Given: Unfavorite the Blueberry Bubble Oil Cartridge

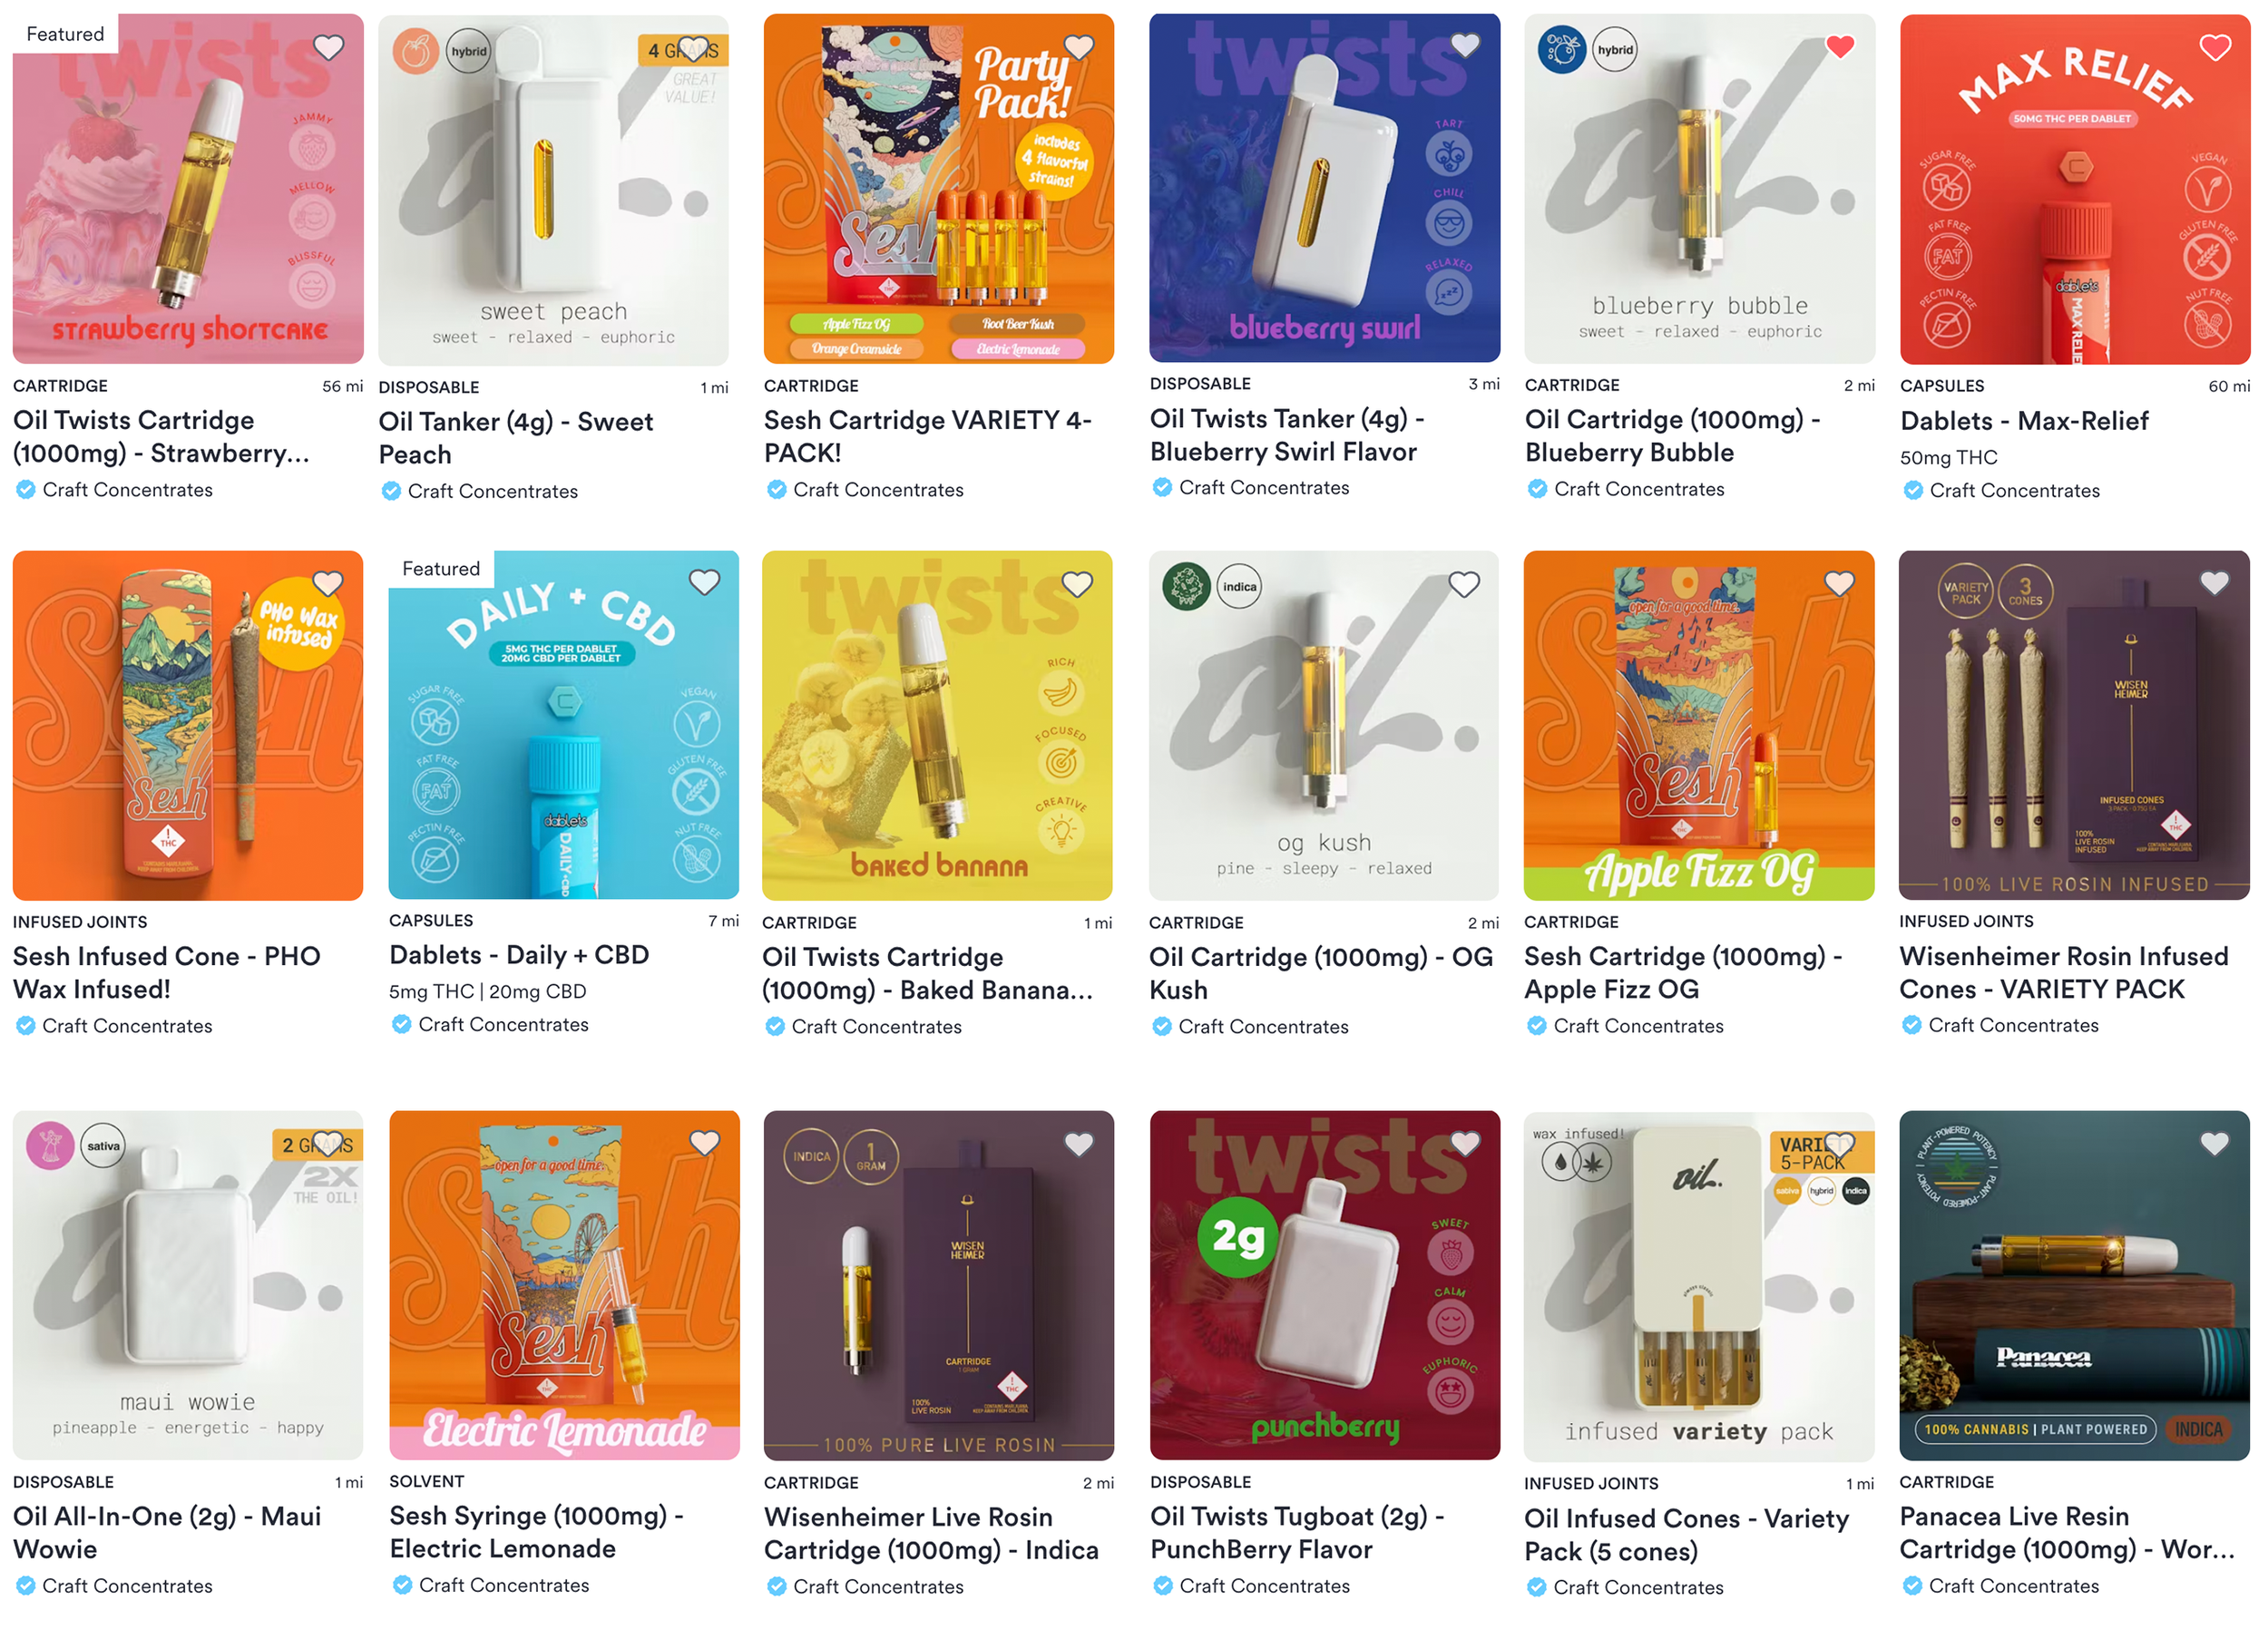Looking at the screenshot, I should (1840, 46).
